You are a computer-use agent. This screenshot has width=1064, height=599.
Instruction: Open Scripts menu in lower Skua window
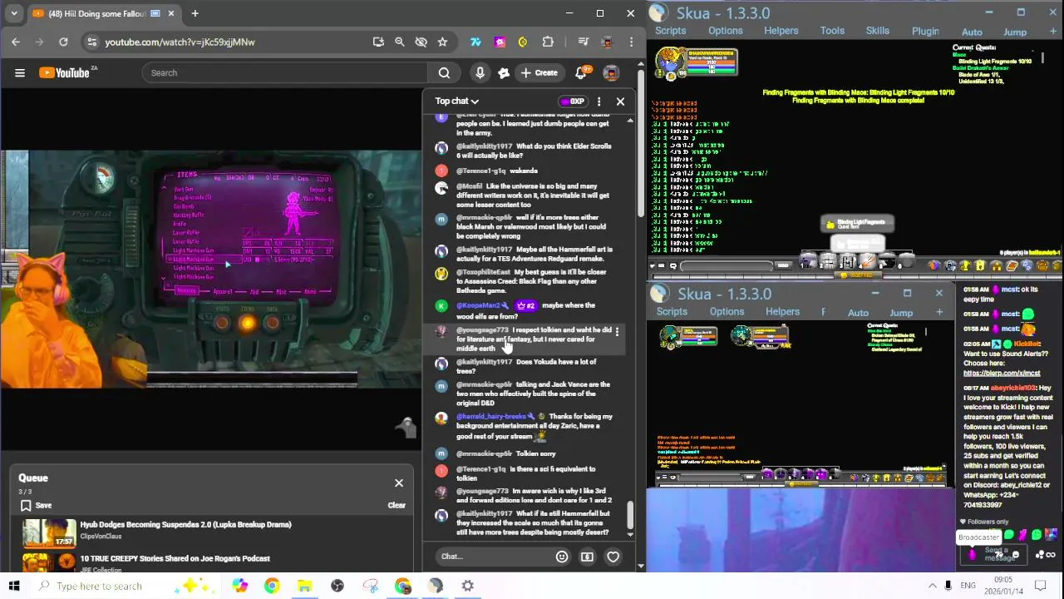tap(672, 312)
